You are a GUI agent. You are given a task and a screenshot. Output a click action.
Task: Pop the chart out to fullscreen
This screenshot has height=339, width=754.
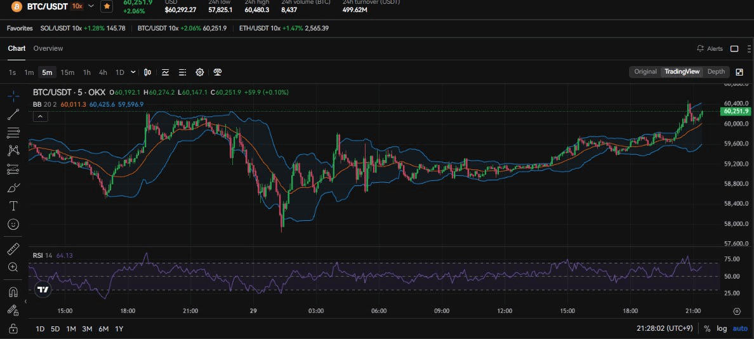point(739,72)
